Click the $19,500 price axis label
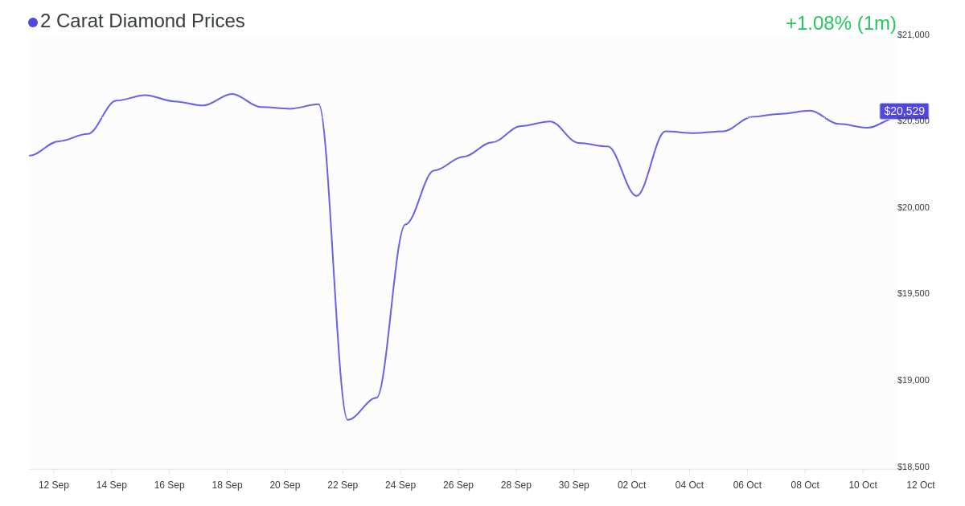 tap(913, 293)
